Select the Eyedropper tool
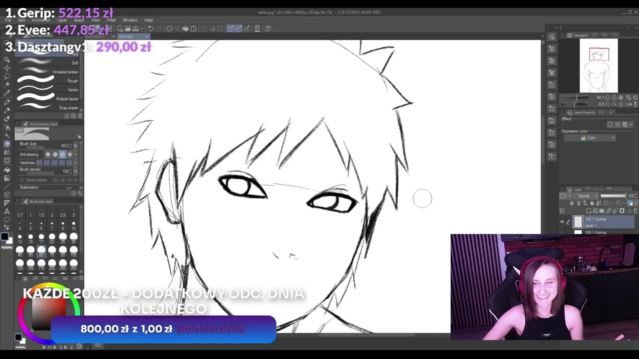Image resolution: width=639 pixels, height=359 pixels. point(7,93)
